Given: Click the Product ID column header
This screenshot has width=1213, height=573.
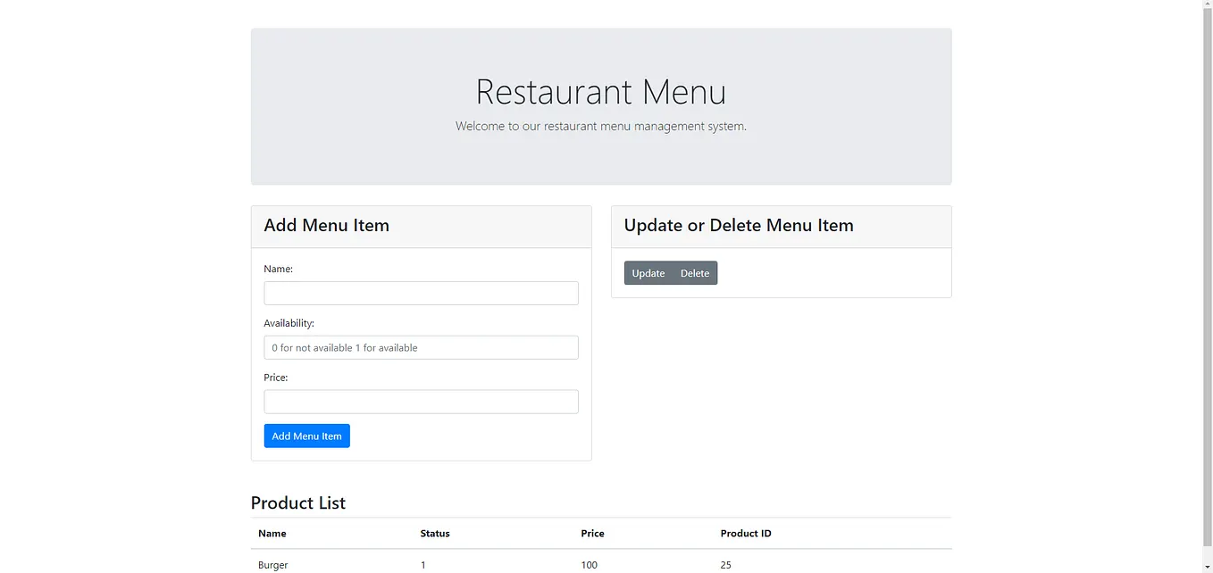Looking at the screenshot, I should [746, 533].
